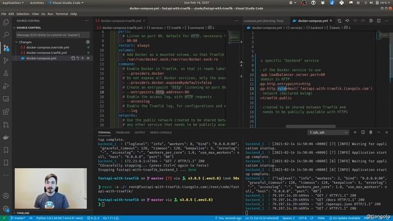
Task: Switch to docker-compose.traefik.yml editor tab
Action: tap(120, 21)
